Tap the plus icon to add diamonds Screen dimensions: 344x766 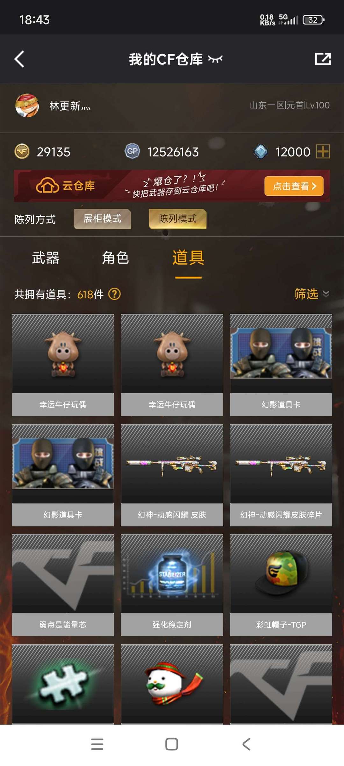pyautogui.click(x=323, y=151)
